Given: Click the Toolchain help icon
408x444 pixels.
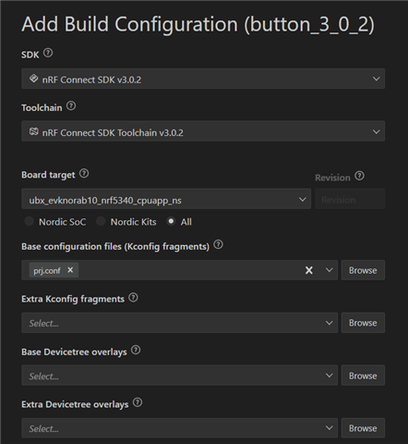Looking at the screenshot, I should [71, 106].
